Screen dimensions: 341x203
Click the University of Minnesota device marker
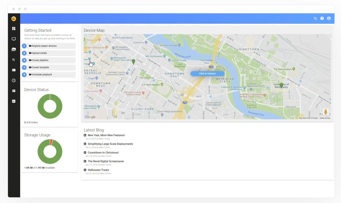[281, 85]
